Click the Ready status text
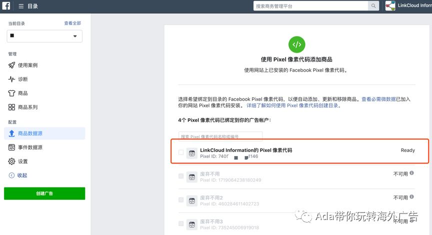432x235 pixels. coord(408,150)
